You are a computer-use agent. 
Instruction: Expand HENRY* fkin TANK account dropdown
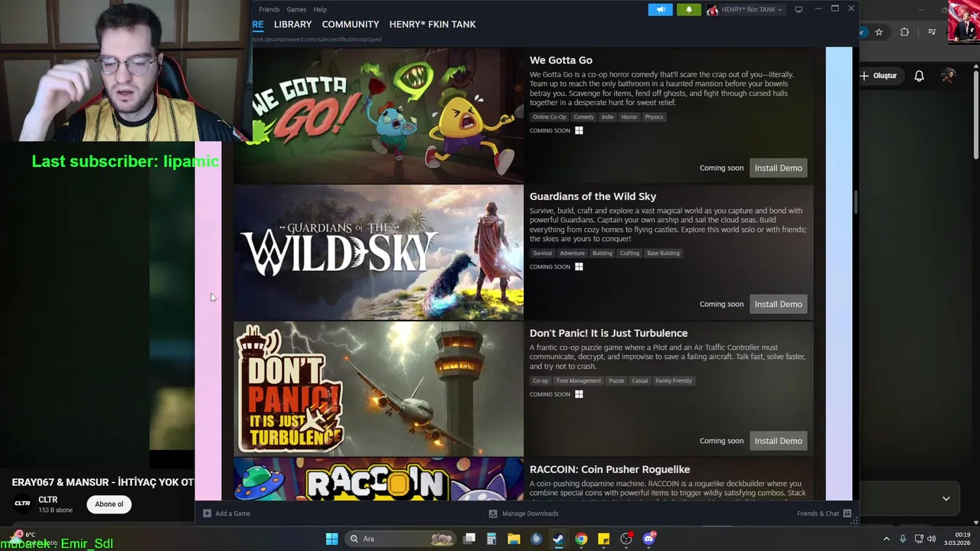(745, 9)
